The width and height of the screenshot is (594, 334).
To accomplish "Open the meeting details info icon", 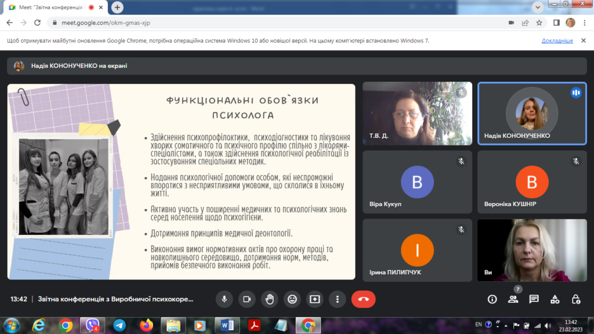I will click(x=492, y=299).
